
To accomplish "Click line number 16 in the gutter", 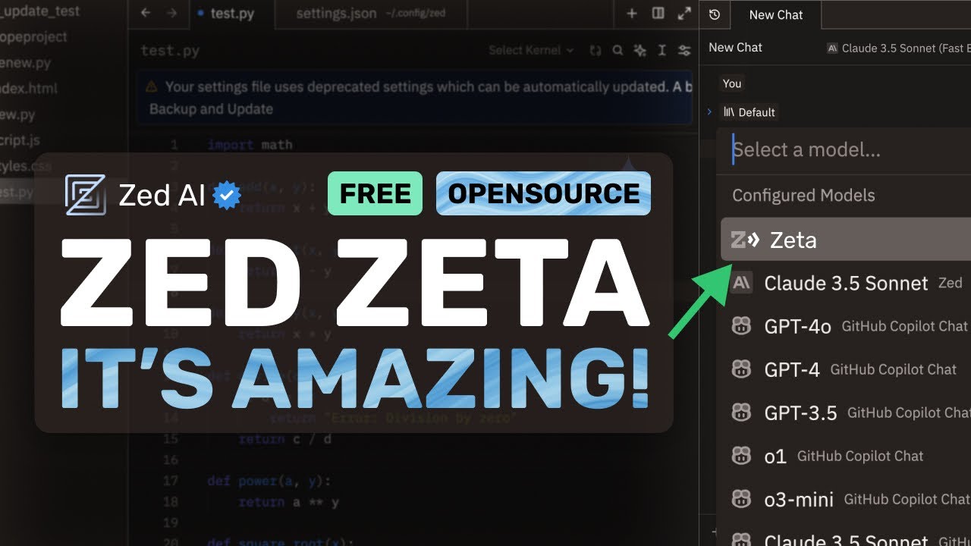I will pyautogui.click(x=171, y=460).
